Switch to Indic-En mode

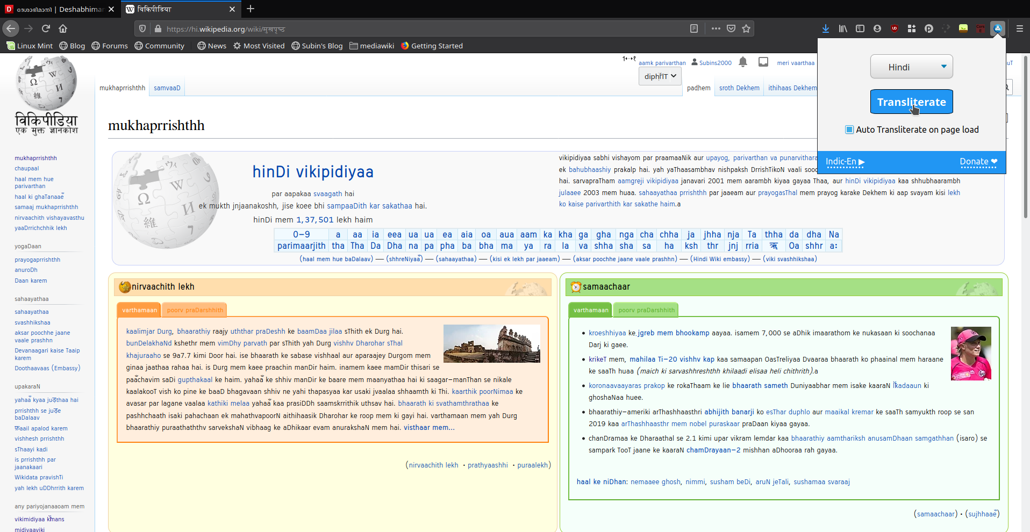(845, 162)
